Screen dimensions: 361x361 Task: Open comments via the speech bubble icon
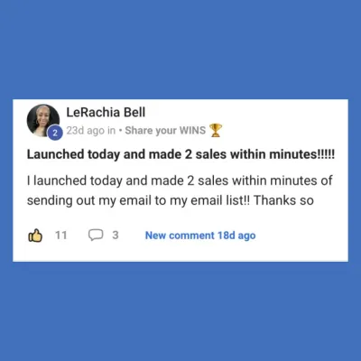96,236
